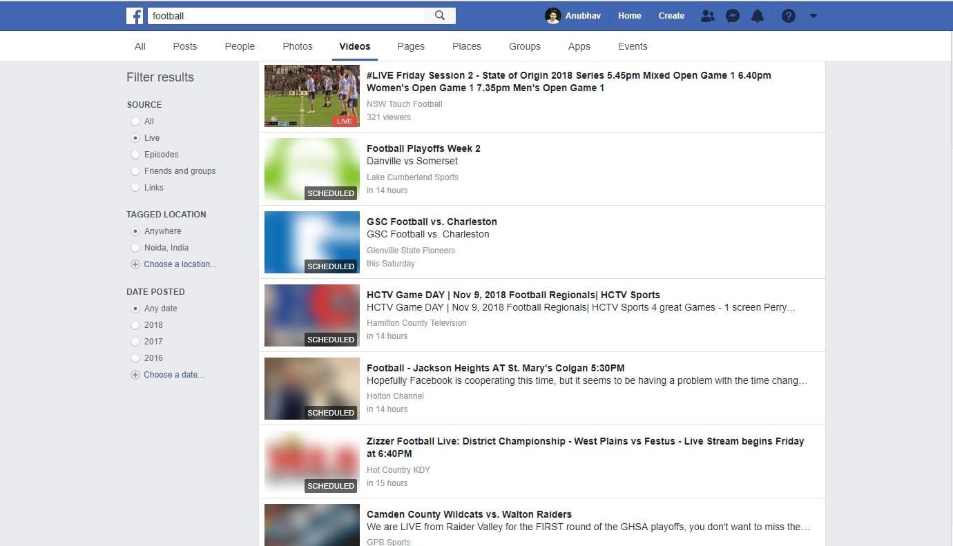This screenshot has width=953, height=546.
Task: Visit GPB Sports page
Action: 389,542
